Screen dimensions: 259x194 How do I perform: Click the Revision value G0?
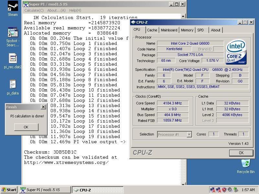pos(240,81)
